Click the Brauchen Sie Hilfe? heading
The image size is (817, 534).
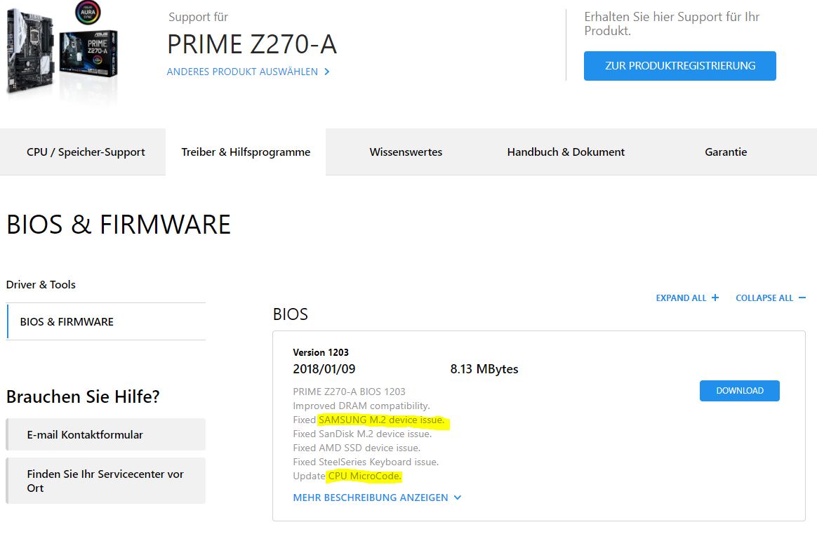[x=83, y=396]
